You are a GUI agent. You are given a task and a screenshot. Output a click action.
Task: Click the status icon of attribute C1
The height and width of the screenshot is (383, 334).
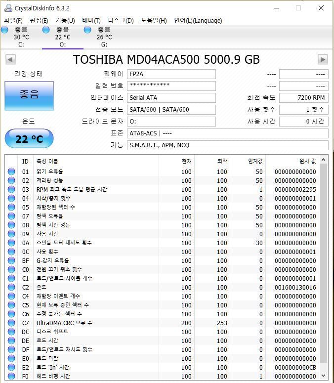(11, 278)
